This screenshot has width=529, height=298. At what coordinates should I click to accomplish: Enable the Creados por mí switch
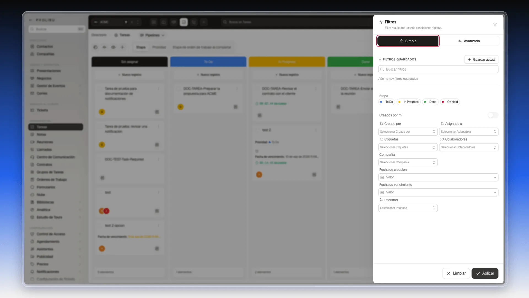coord(493,115)
